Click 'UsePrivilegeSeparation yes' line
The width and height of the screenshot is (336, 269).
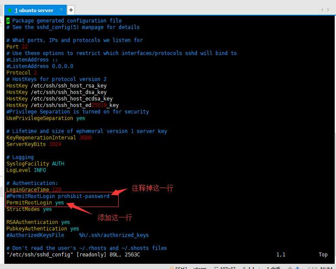[x=45, y=118]
